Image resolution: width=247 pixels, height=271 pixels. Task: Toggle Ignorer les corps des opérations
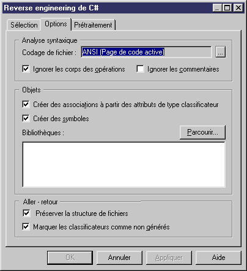[26, 69]
